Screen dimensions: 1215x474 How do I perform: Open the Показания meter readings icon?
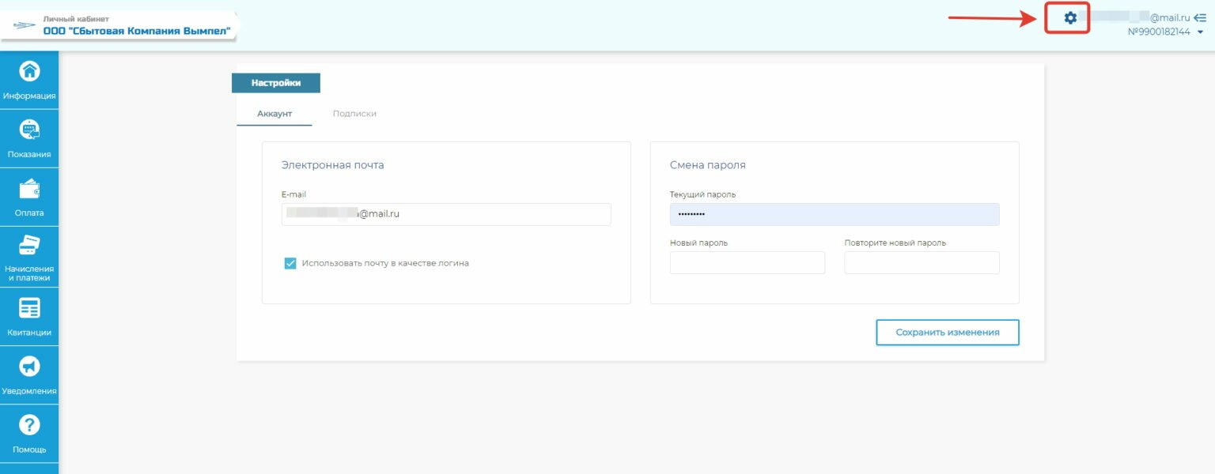pos(29,130)
